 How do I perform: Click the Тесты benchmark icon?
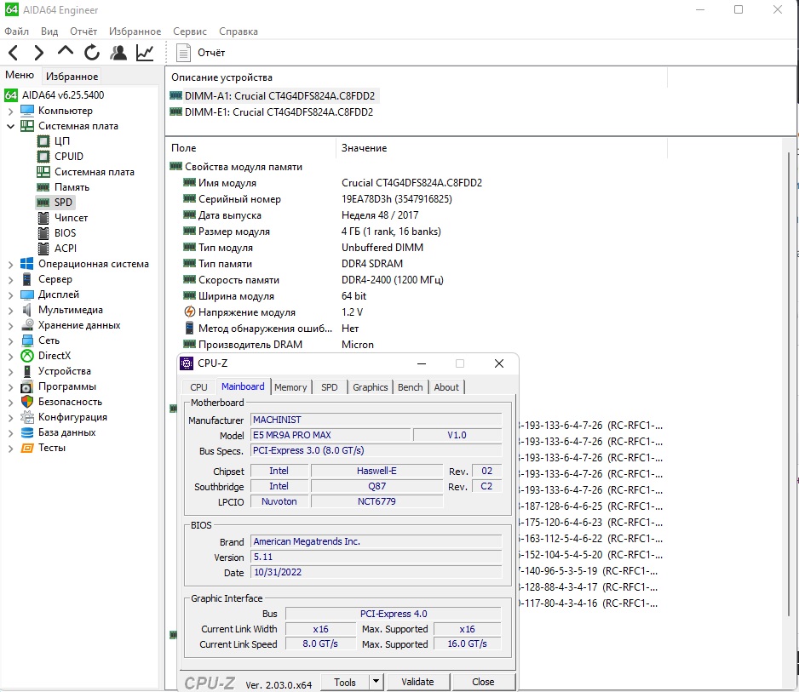coord(27,448)
